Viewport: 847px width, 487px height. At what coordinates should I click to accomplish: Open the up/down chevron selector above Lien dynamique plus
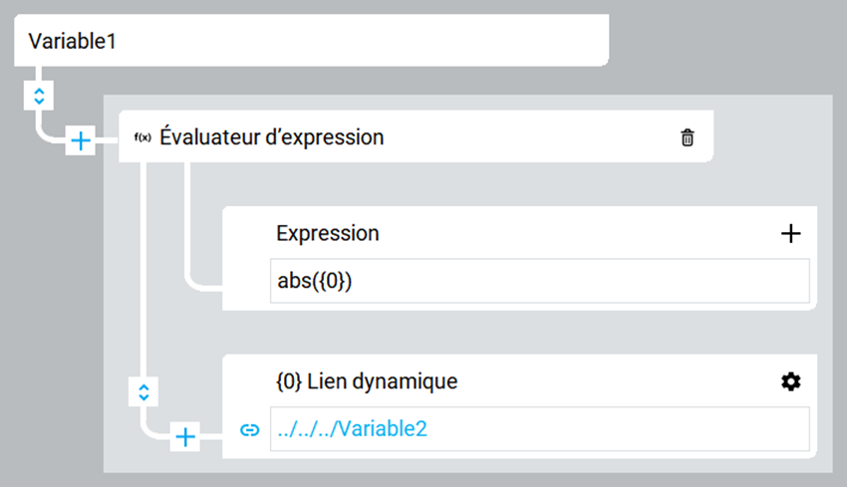143,392
